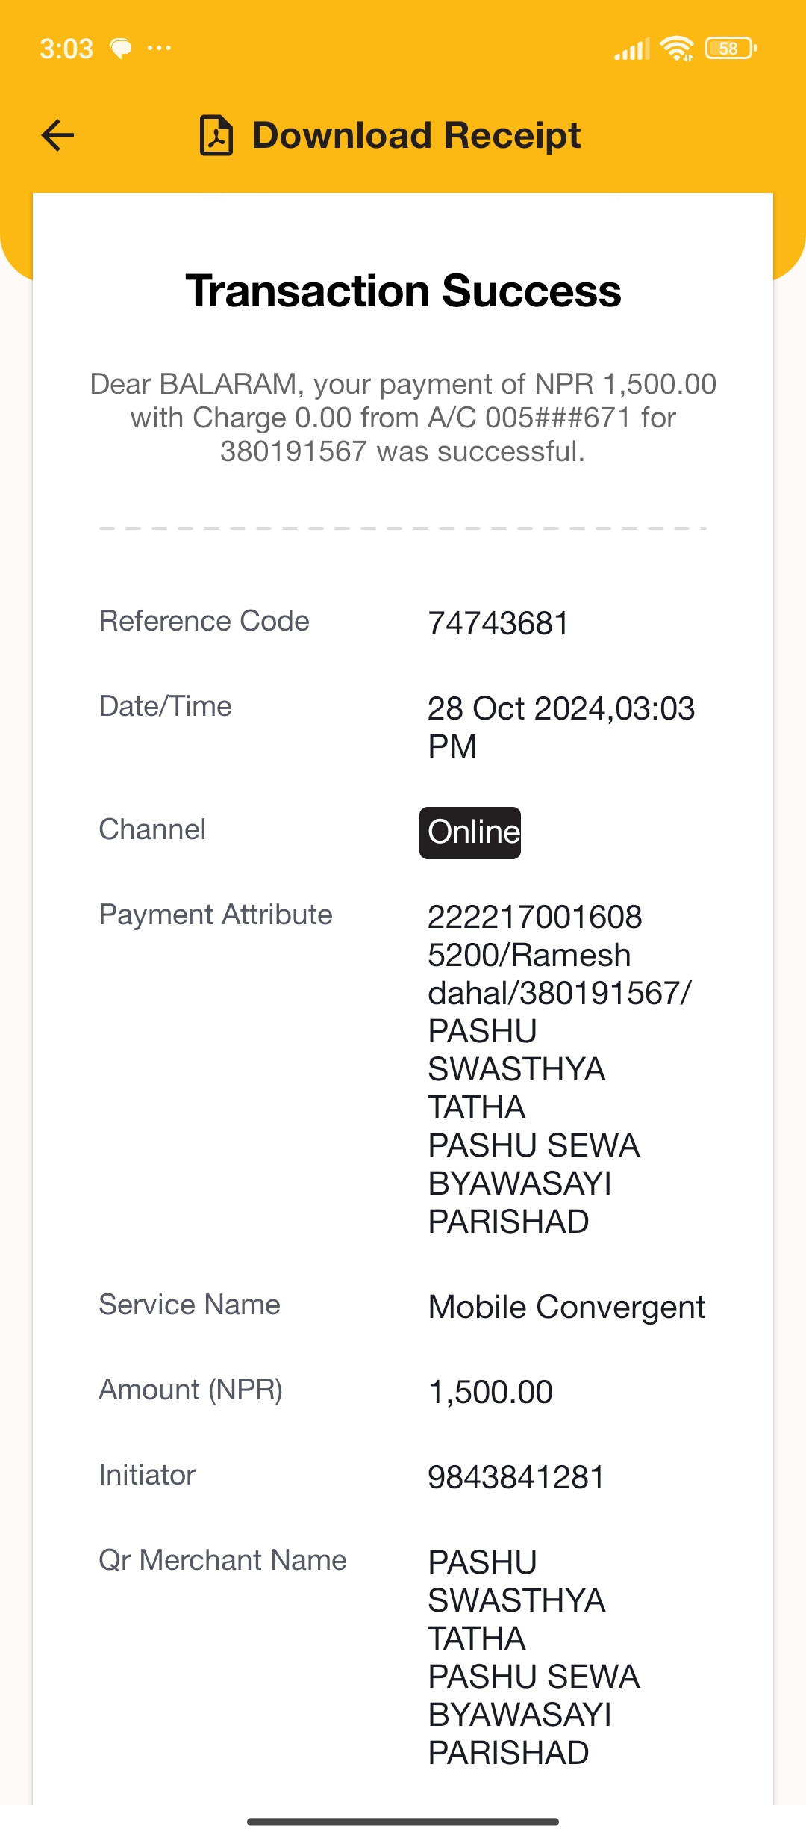Click the PDF receipt document icon
Screen dimensions: 806x1838
(216, 135)
